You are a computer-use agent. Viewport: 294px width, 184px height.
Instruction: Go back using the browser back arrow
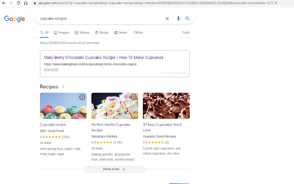click(4, 3)
